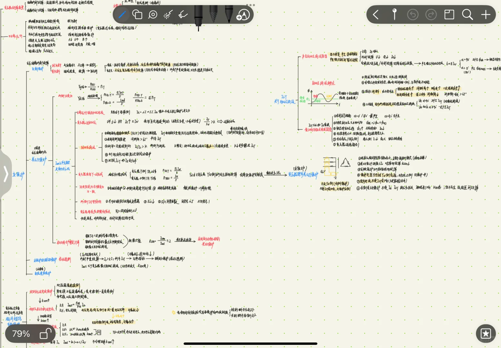Go back using the left chevron
This screenshot has width=501, height=348.
[x=376, y=15]
